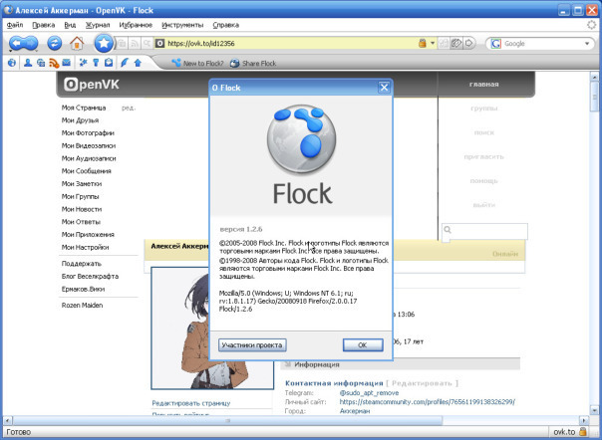Reload page with the blue refresh button
The image size is (602, 440).
54,43
